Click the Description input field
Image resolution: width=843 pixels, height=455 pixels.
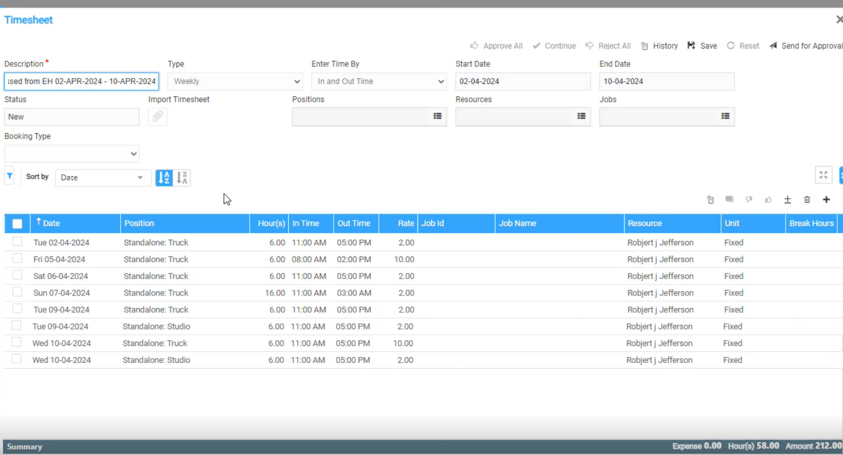(82, 82)
